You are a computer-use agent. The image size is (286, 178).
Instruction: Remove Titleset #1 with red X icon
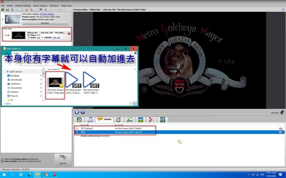(x=69, y=34)
